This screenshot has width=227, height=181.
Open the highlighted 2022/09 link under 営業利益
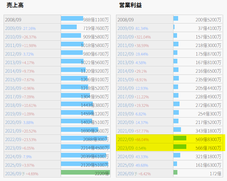tap(125, 139)
